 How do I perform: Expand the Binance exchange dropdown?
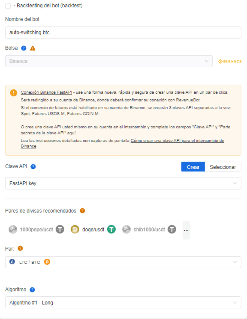click(109, 61)
